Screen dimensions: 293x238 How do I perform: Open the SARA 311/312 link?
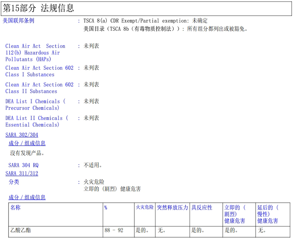pos(22,174)
